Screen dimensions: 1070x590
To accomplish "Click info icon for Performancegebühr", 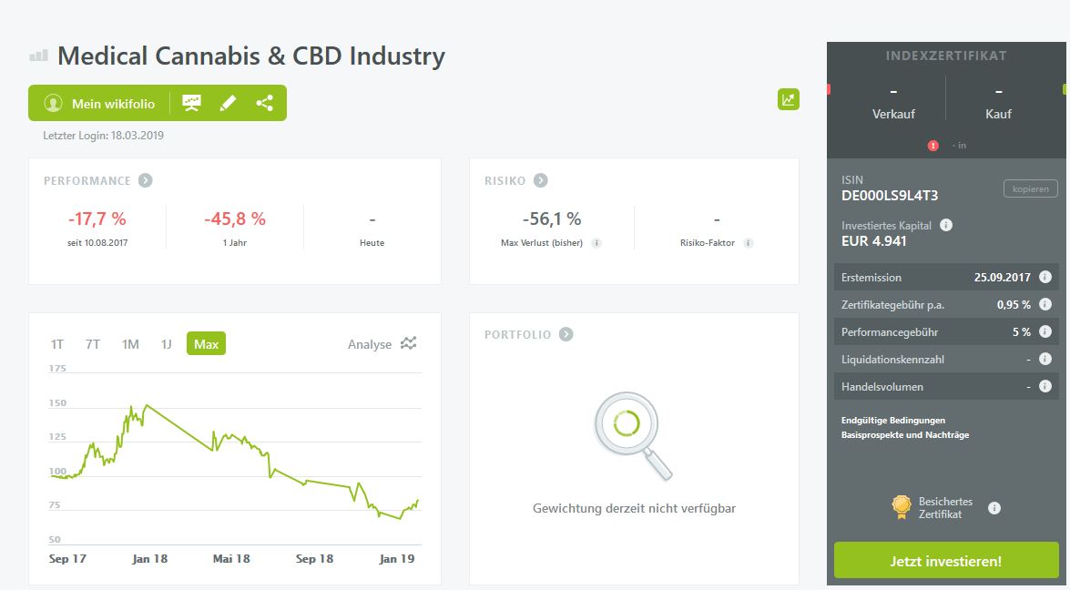I will (x=1045, y=331).
